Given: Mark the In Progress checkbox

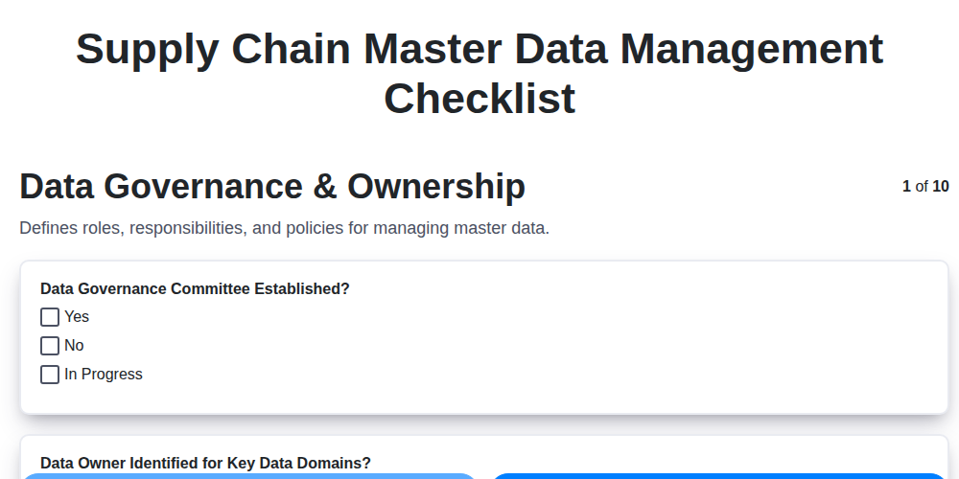Looking at the screenshot, I should (x=50, y=375).
